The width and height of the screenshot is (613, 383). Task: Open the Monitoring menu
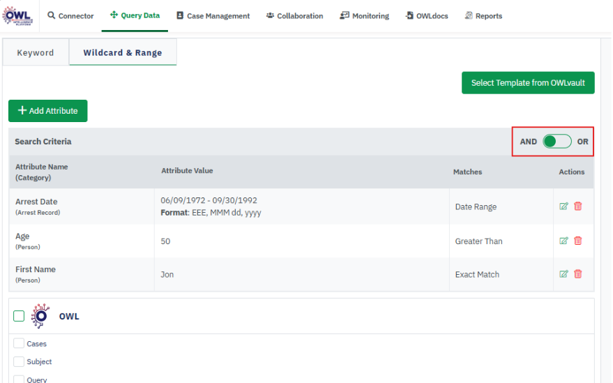(x=364, y=15)
